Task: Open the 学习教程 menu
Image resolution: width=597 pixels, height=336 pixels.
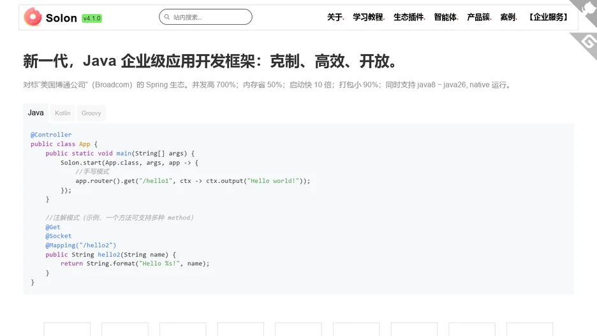Action: click(368, 17)
